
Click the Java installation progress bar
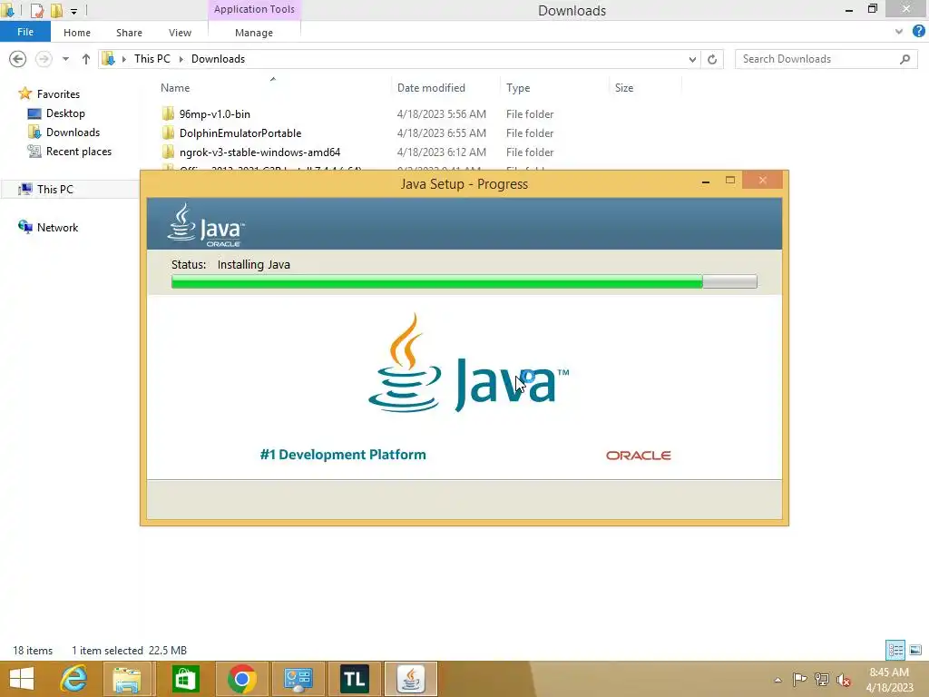pos(464,281)
